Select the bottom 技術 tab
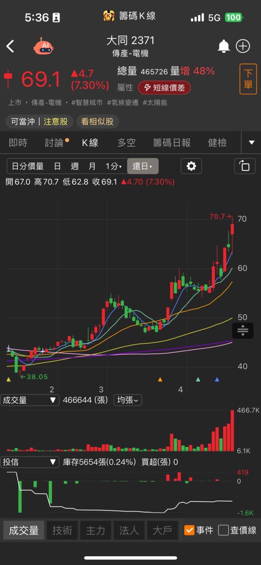261x565 pixels. (62, 530)
